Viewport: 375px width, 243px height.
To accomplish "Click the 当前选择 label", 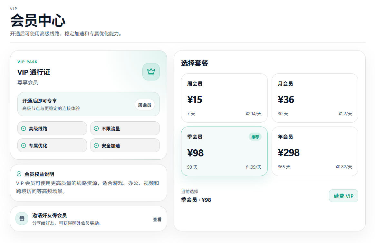I will (x=190, y=192).
